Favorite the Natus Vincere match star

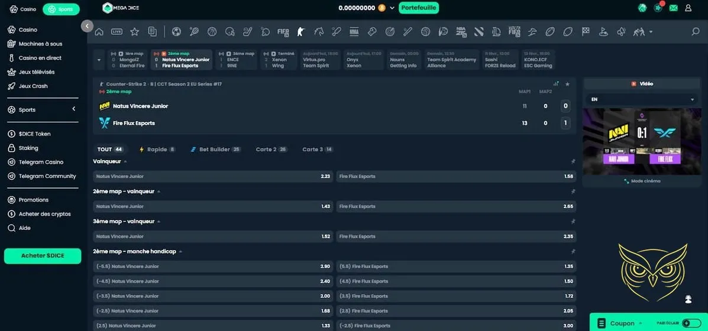(x=568, y=84)
